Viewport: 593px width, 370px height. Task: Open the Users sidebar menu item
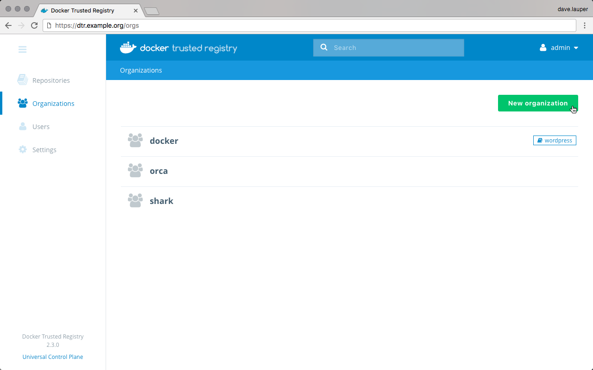(41, 127)
